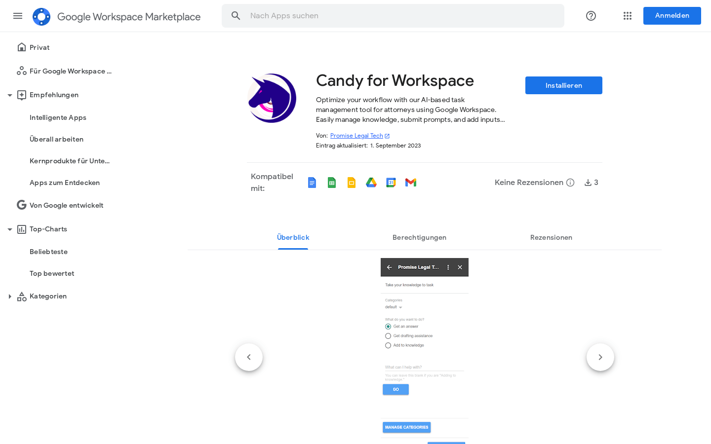711x444 pixels.
Task: Collapse the Empfehlungen section
Action: pyautogui.click(x=10, y=95)
